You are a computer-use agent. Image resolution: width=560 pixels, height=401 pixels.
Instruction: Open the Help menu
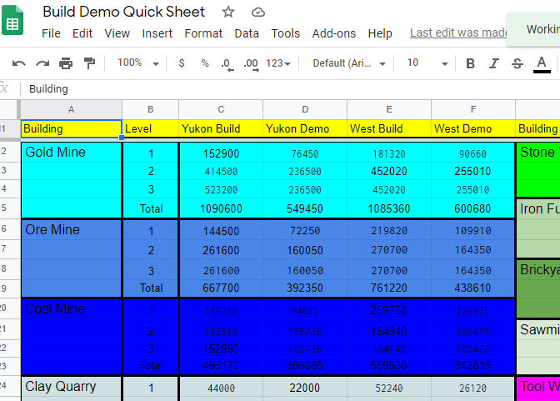tap(380, 33)
